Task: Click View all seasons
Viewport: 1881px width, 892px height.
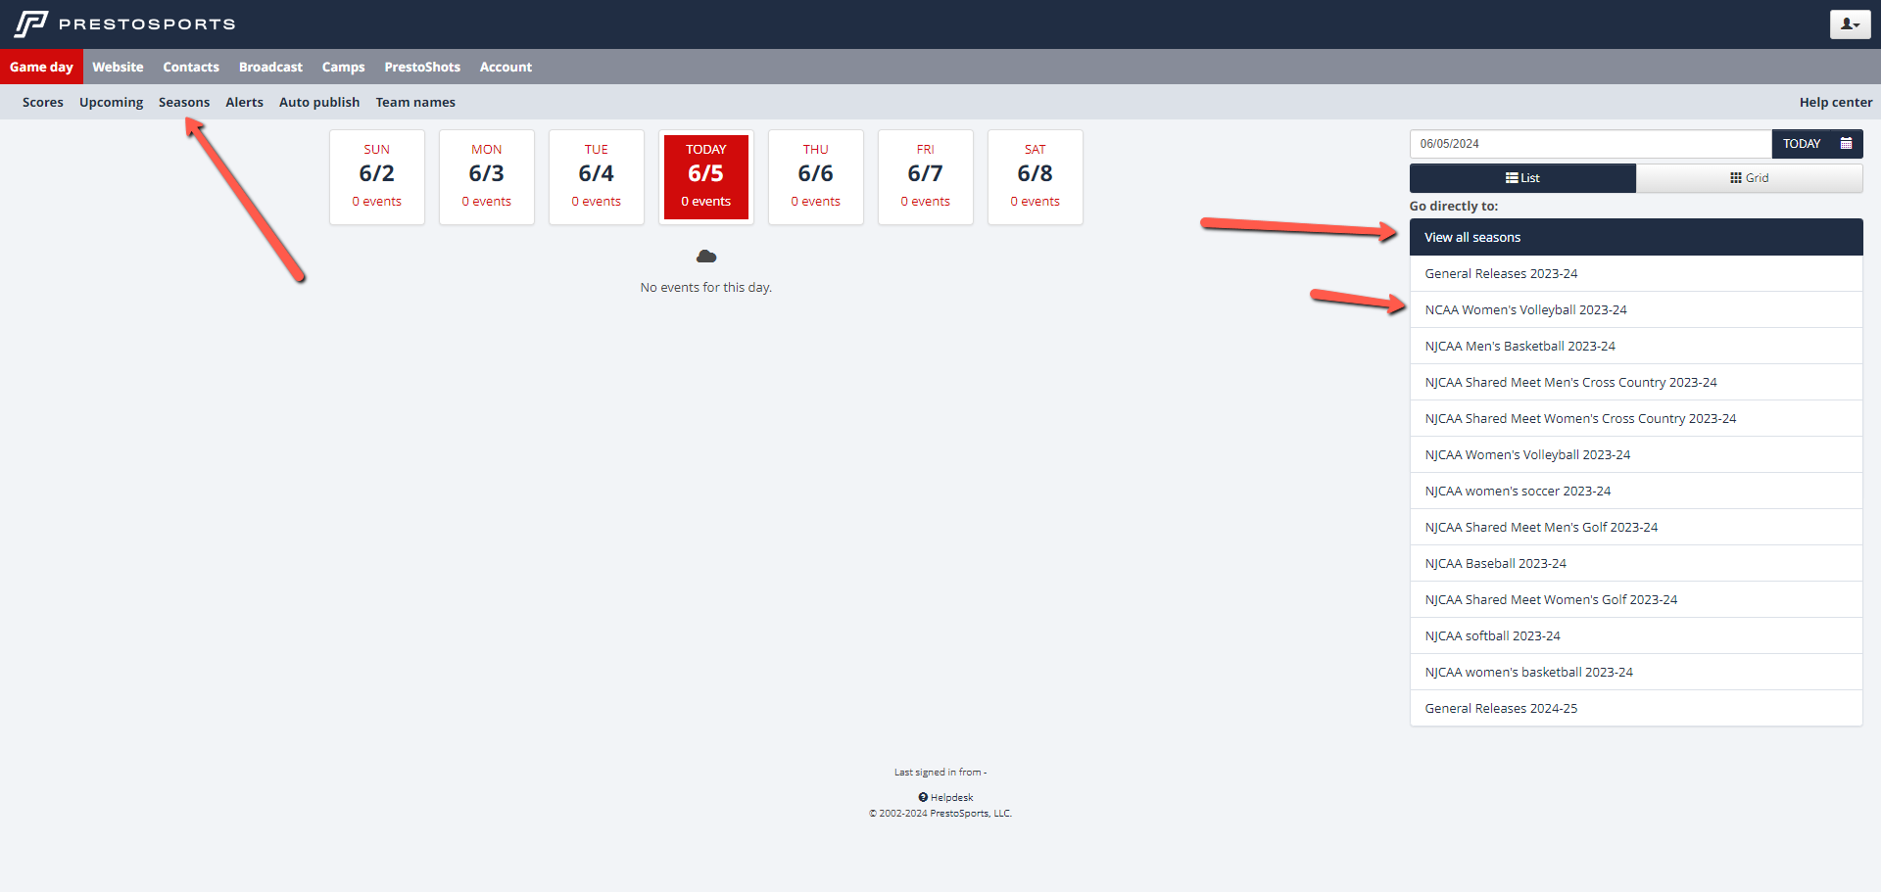Action: (1636, 237)
